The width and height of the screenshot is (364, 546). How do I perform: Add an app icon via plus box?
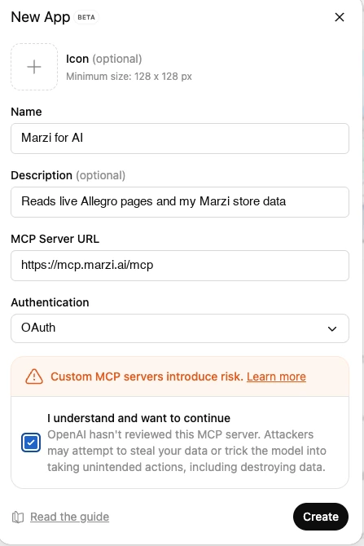point(34,67)
